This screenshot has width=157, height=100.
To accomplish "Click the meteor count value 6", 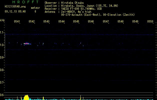I will [x=35, y=11].
